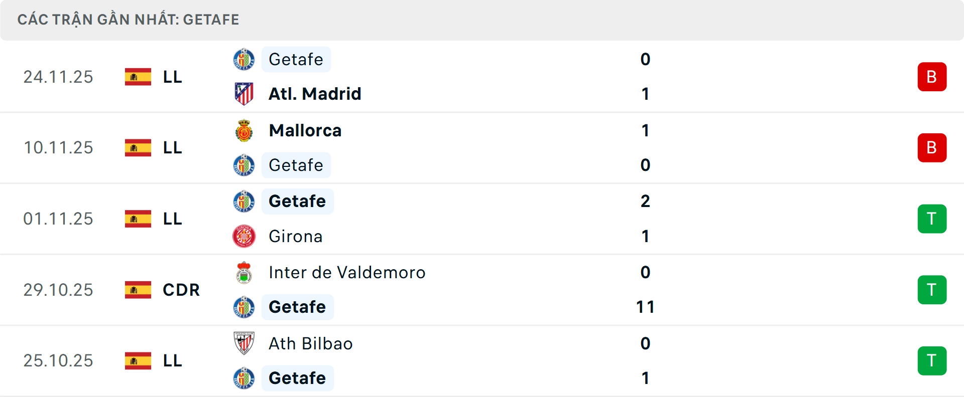Click the Inter de Valdemoro crest
This screenshot has height=397, width=964.
pyautogui.click(x=244, y=273)
